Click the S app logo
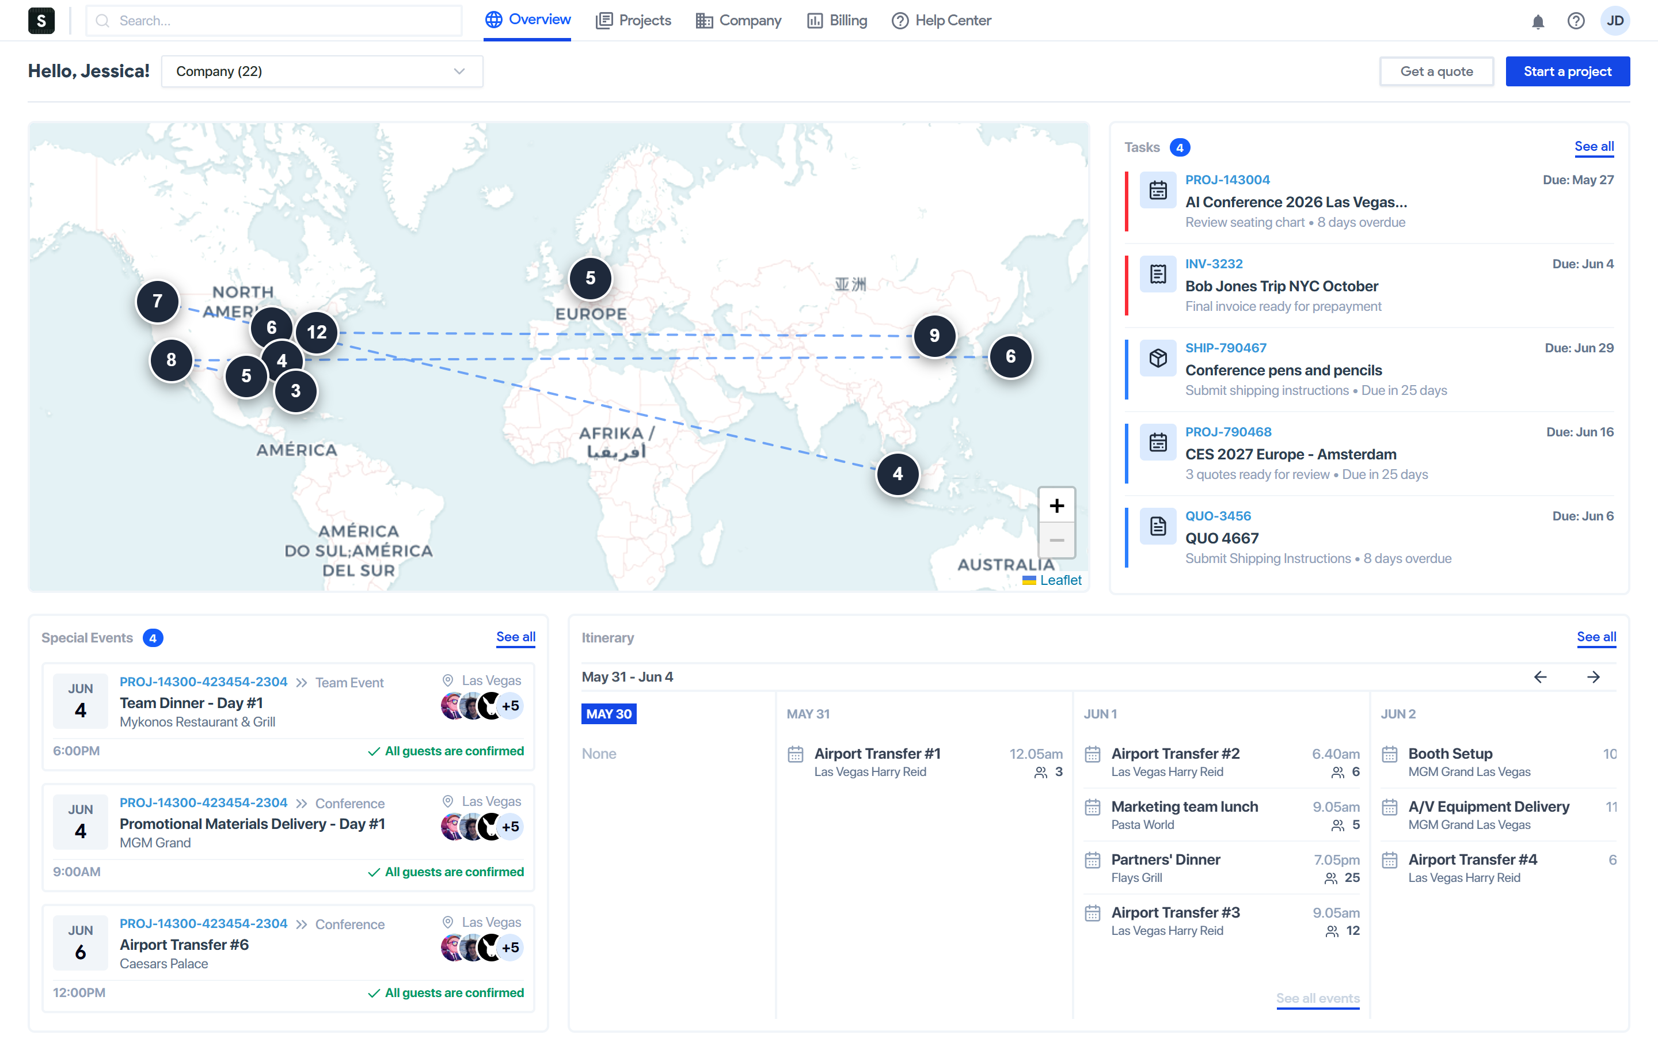The image size is (1658, 1046). tap(41, 21)
